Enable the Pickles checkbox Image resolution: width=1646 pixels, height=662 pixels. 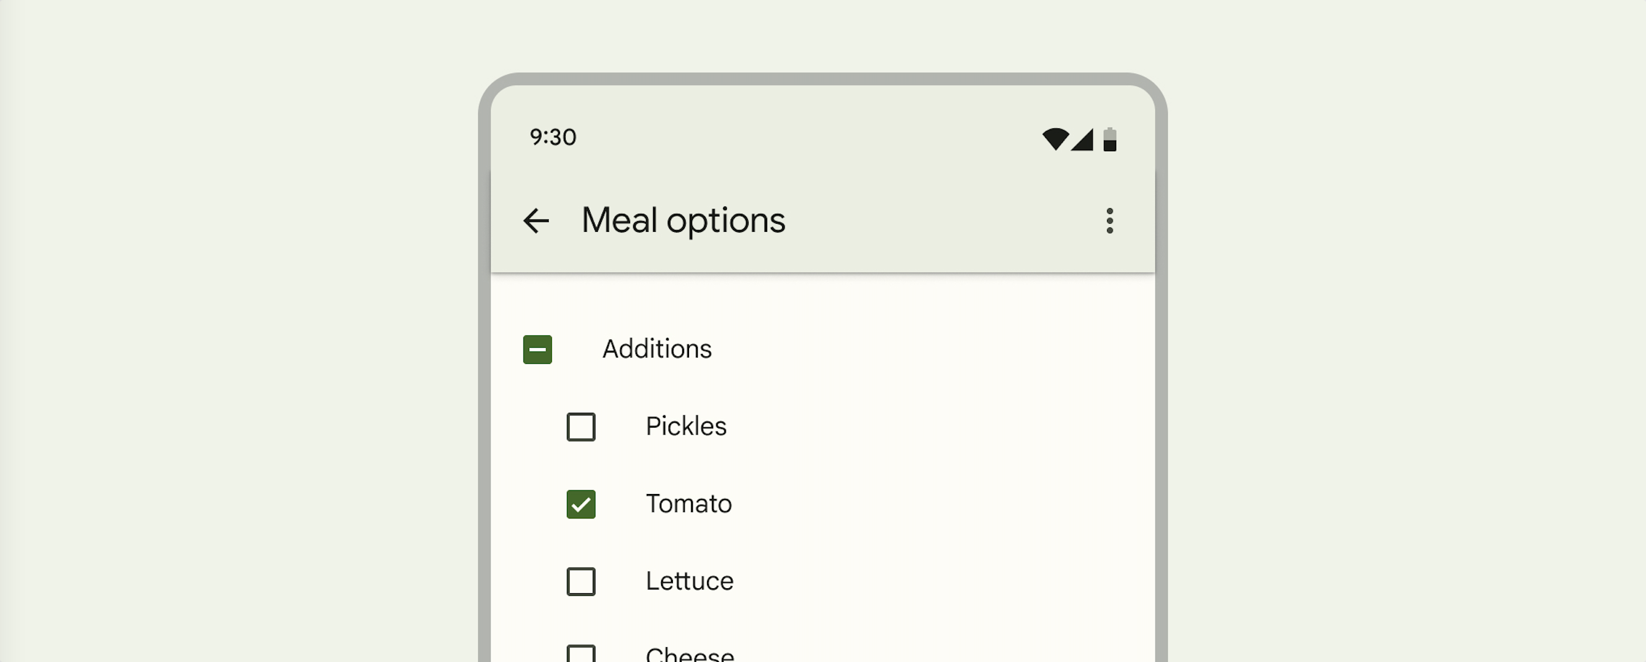pos(580,427)
